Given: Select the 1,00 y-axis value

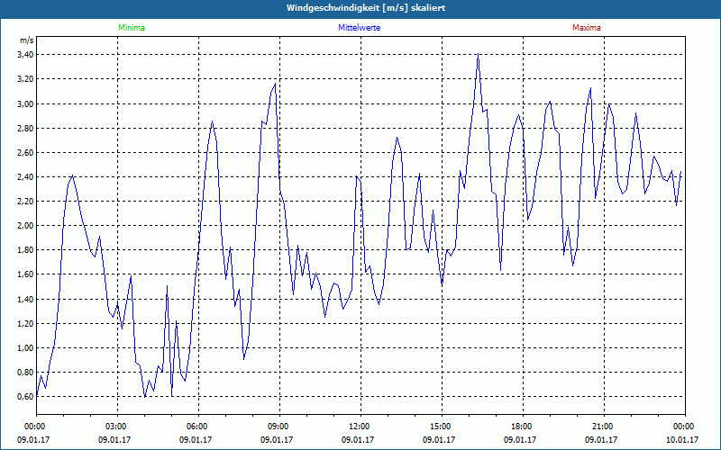Looking at the screenshot, I should pos(26,348).
